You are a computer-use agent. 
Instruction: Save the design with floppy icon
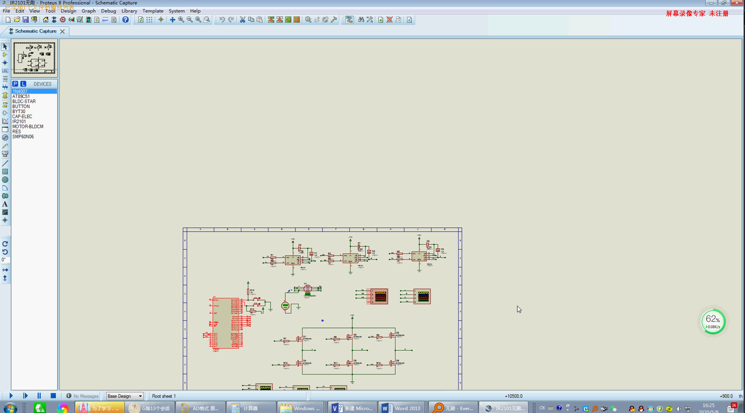(x=26, y=20)
